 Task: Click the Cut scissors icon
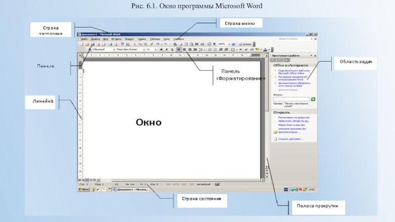coord(134,44)
